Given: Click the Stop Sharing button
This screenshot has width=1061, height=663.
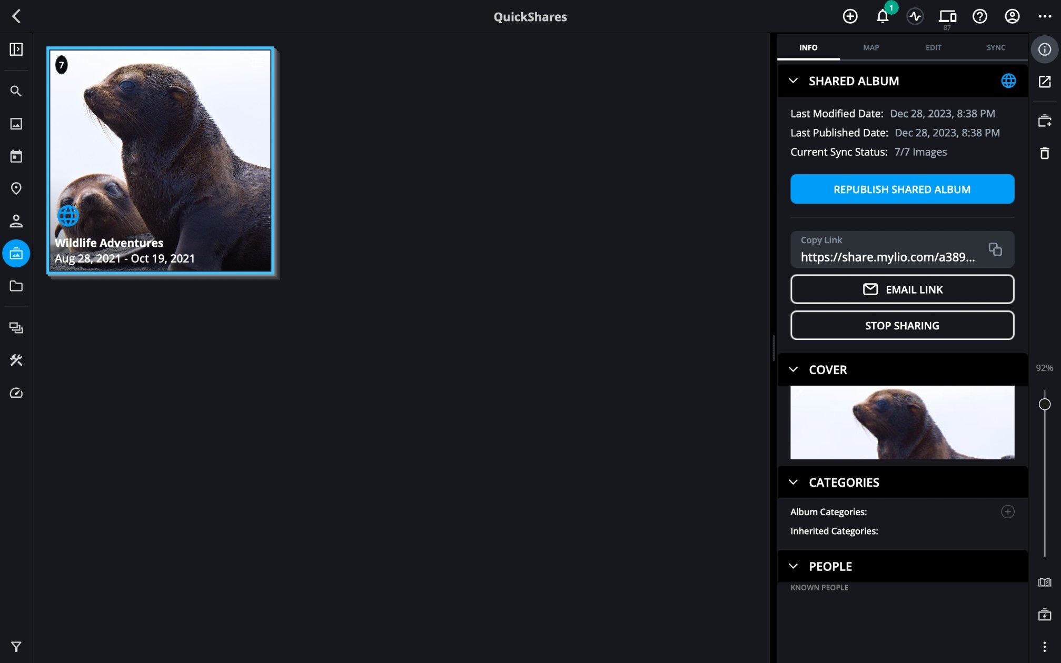Looking at the screenshot, I should pyautogui.click(x=901, y=325).
